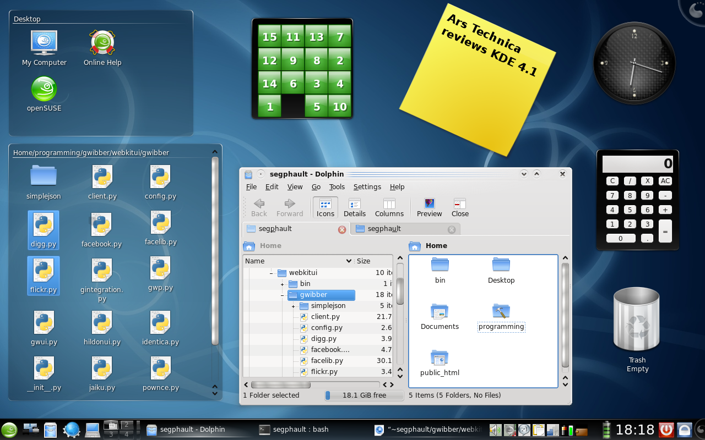Open the My Computer desktop icon

44,43
